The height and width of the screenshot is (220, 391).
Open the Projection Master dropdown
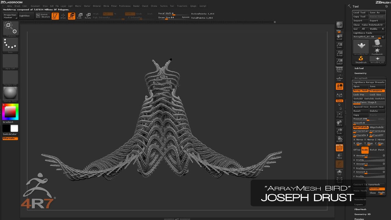10,16
